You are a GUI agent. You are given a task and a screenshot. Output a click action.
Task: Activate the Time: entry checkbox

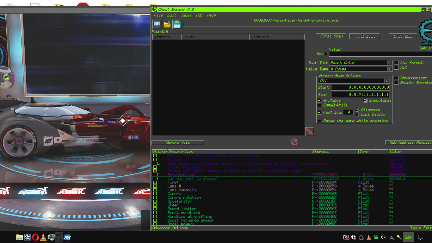[x=155, y=182]
